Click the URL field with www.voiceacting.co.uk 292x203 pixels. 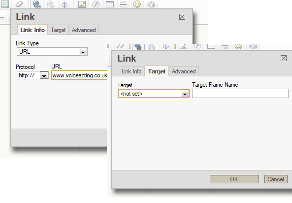tap(79, 75)
